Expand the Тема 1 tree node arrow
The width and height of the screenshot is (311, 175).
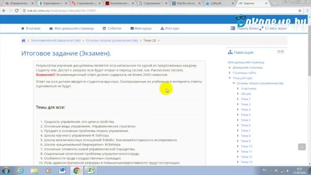238,99
